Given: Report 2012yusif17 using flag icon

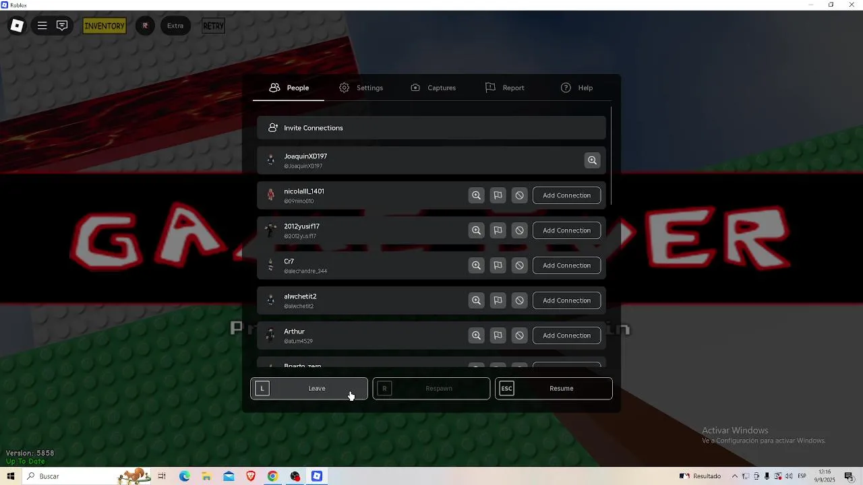Looking at the screenshot, I should (x=498, y=230).
